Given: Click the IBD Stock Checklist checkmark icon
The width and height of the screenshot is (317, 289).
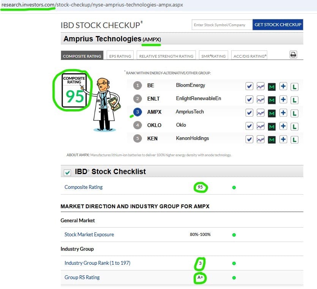Looking at the screenshot, I should click(67, 173).
